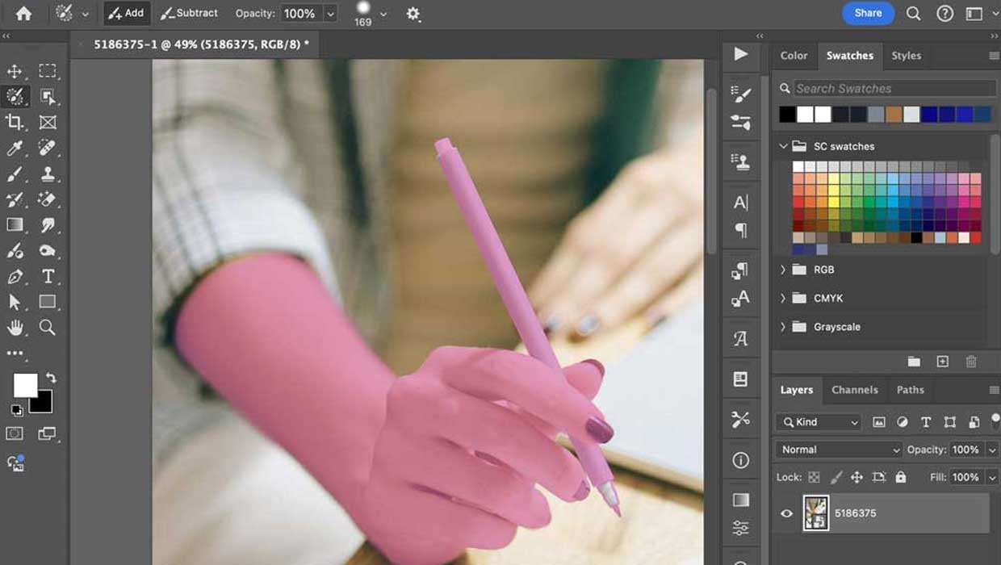The width and height of the screenshot is (1001, 565).
Task: Select the Rectangular Marquee tool
Action: pyautogui.click(x=48, y=72)
